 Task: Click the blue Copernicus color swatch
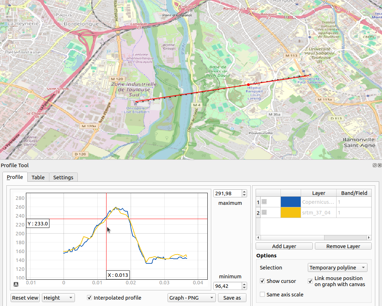(x=290, y=202)
